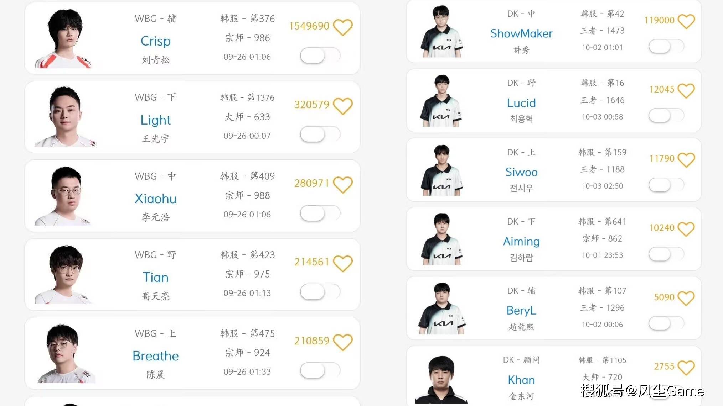Click the heart icon for Lucid
This screenshot has height=406, width=723.
pyautogui.click(x=686, y=90)
